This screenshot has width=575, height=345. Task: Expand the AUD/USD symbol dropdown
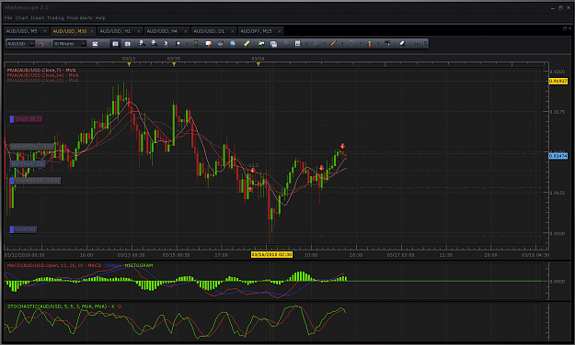coord(32,44)
